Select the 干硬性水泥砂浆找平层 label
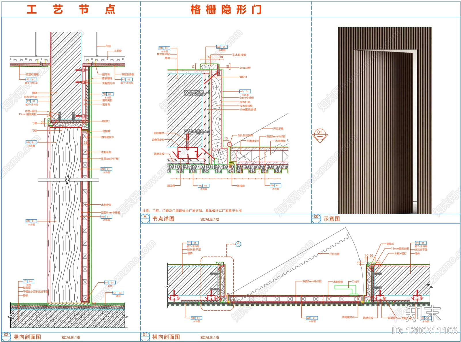This screenshot has width=461, height=342. (36, 292)
